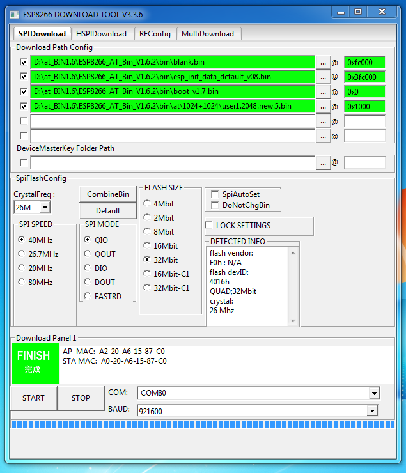The width and height of the screenshot is (406, 473).
Task: Maximize the ESP8266 Download Tool window
Action: pos(358,12)
